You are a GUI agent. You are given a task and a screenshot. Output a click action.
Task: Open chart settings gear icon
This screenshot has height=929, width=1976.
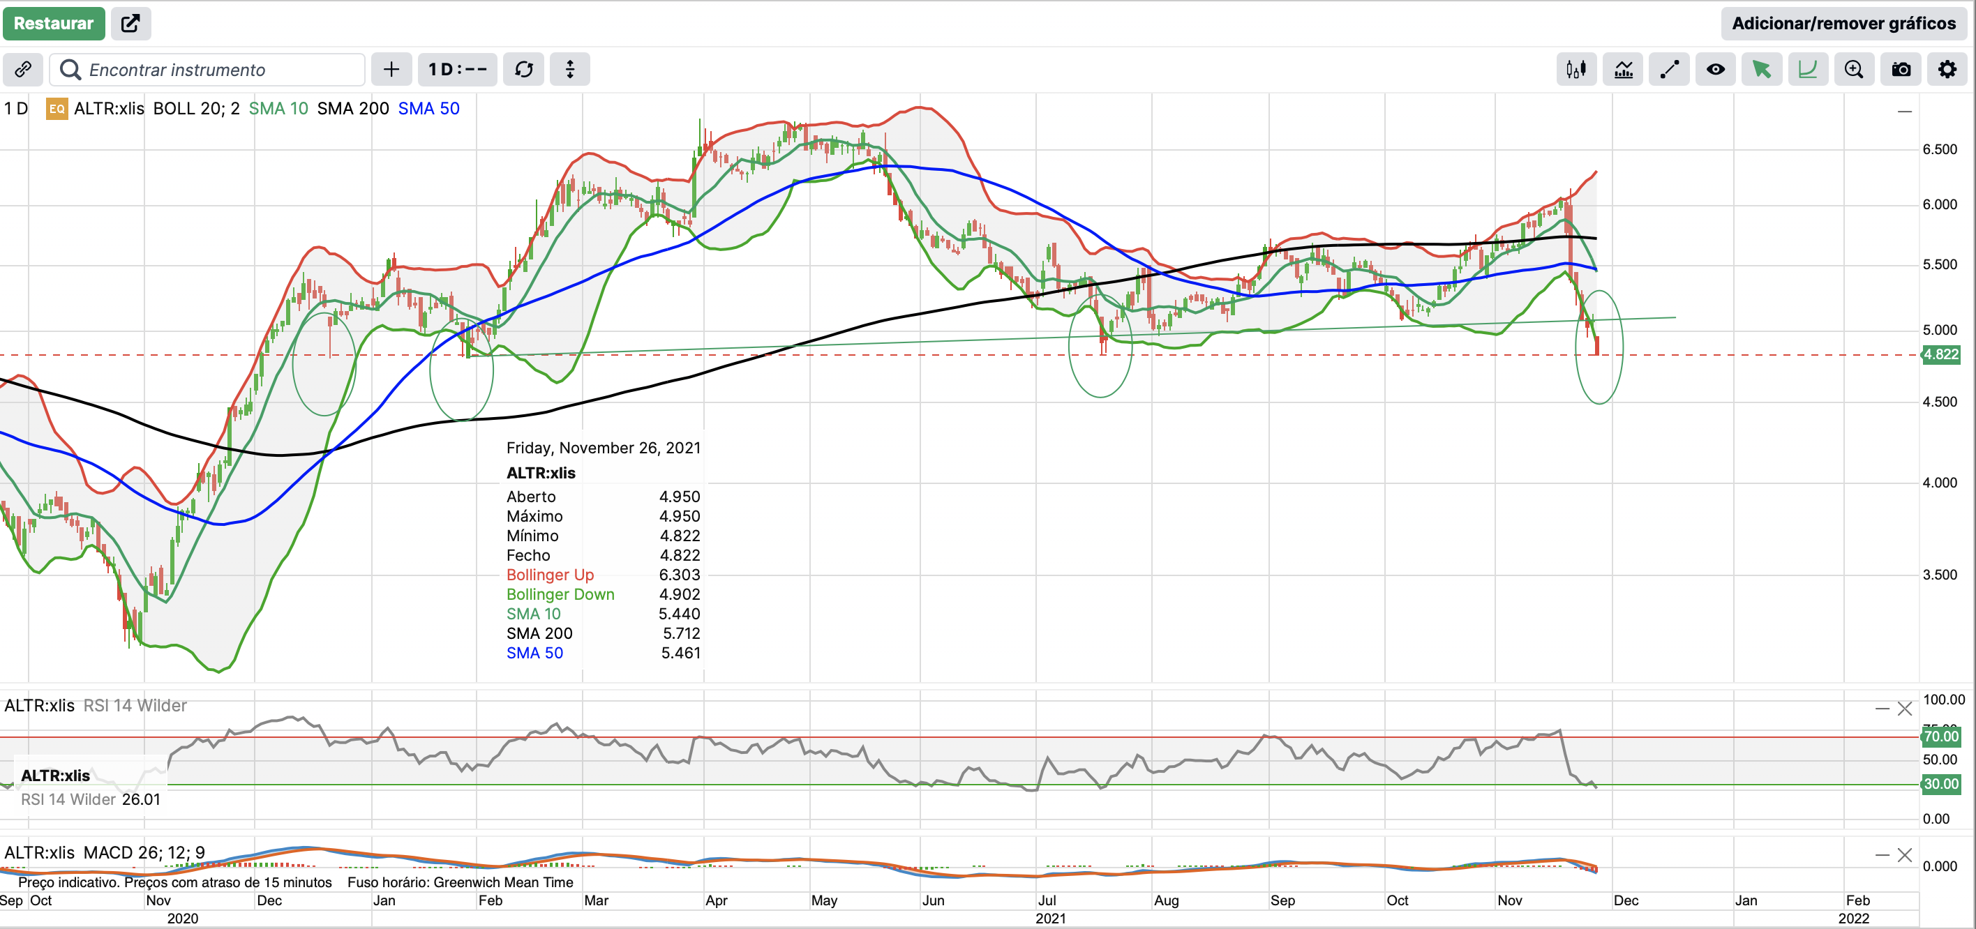pyautogui.click(x=1947, y=70)
